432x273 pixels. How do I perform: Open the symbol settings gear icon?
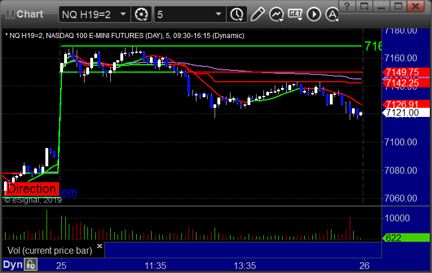tap(141, 13)
